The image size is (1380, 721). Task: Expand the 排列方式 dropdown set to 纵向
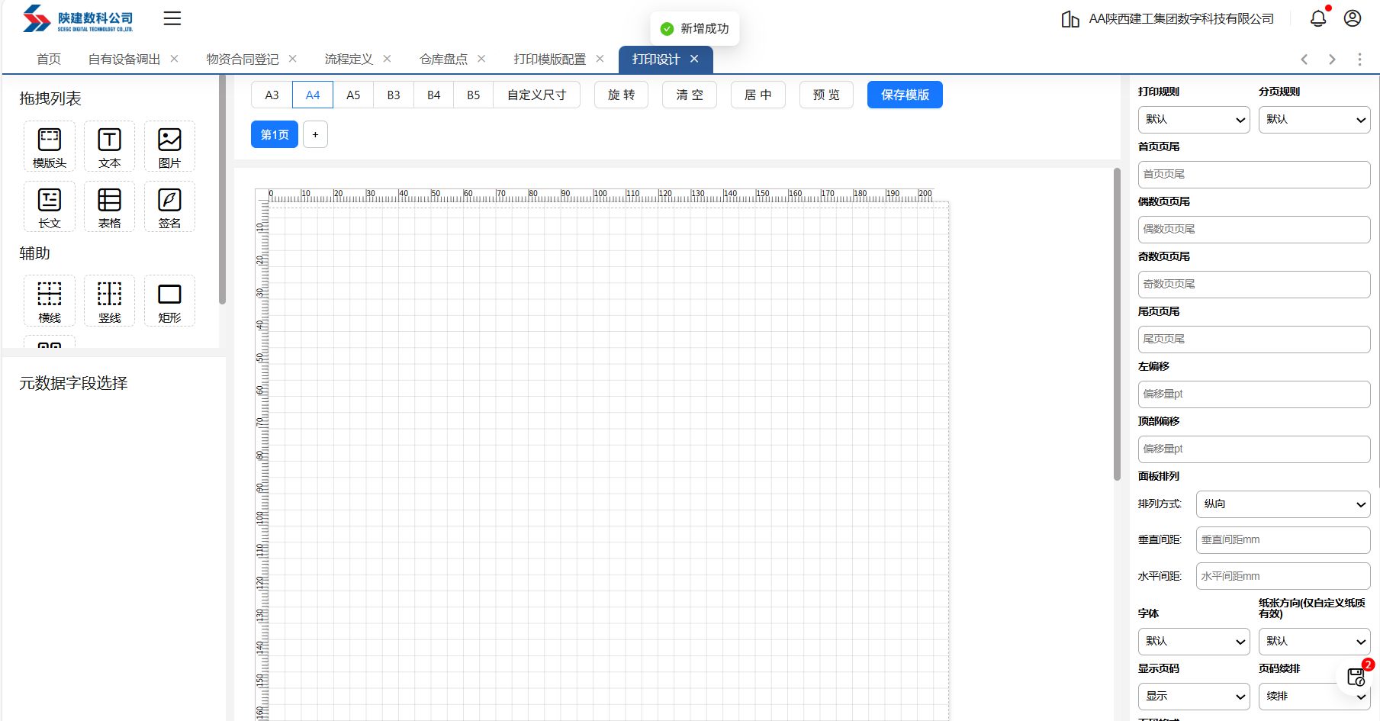coord(1282,504)
